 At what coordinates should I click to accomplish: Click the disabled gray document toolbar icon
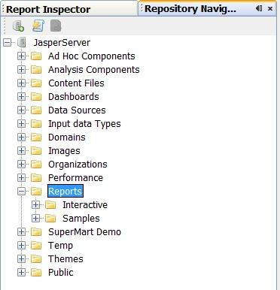[56, 26]
